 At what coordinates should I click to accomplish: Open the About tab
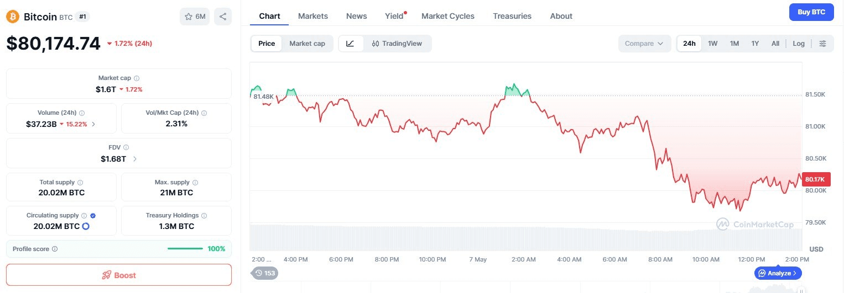[561, 16]
